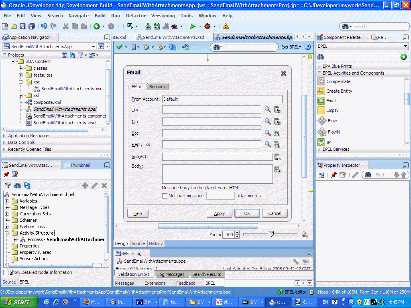Enable the Multipart message checkbox
411x308 pixels.
click(165, 196)
